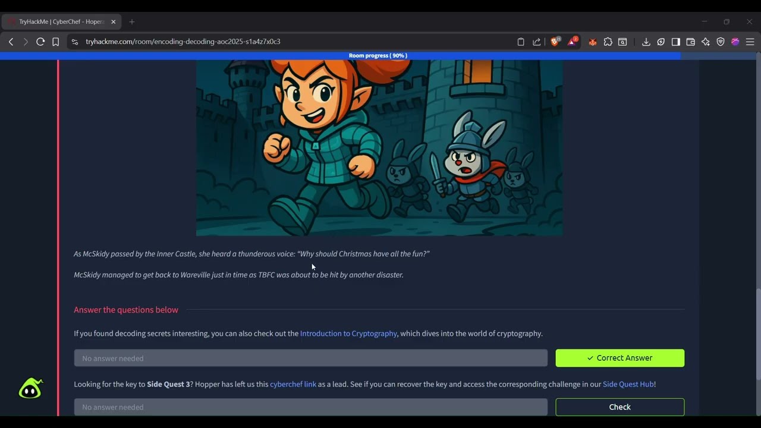The image size is (761, 428).
Task: Open the Brave VPN shield icon
Action: 721,42
